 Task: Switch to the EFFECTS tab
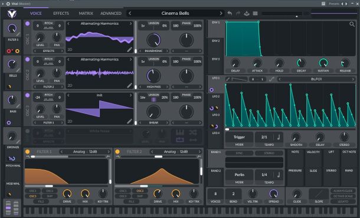(61, 14)
